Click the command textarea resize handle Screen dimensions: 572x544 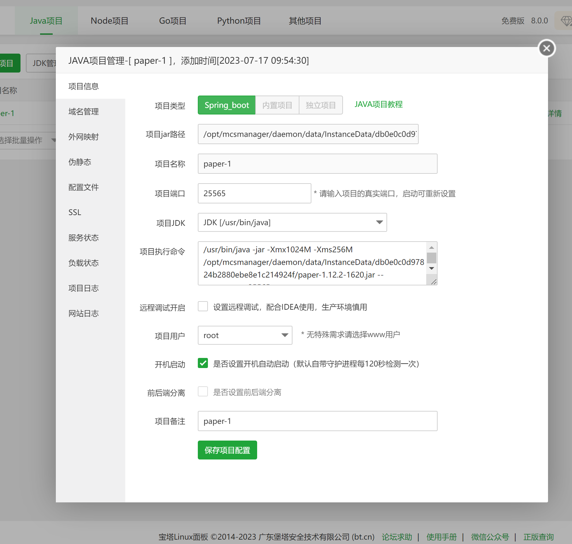pyautogui.click(x=434, y=282)
